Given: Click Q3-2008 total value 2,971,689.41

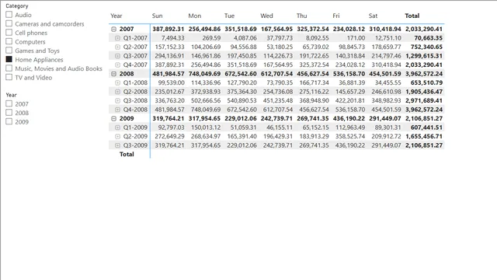Looking at the screenshot, I should (424, 100).
